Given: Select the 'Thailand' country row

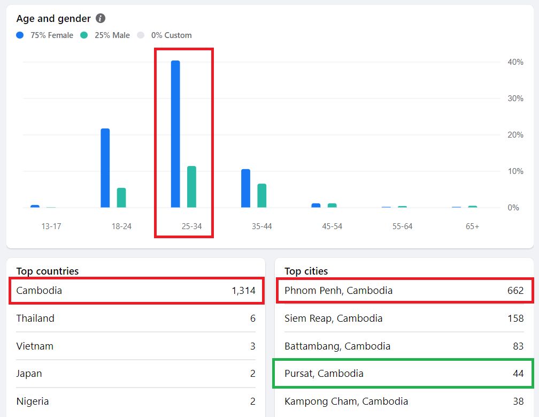Looking at the screenshot, I should coord(136,319).
